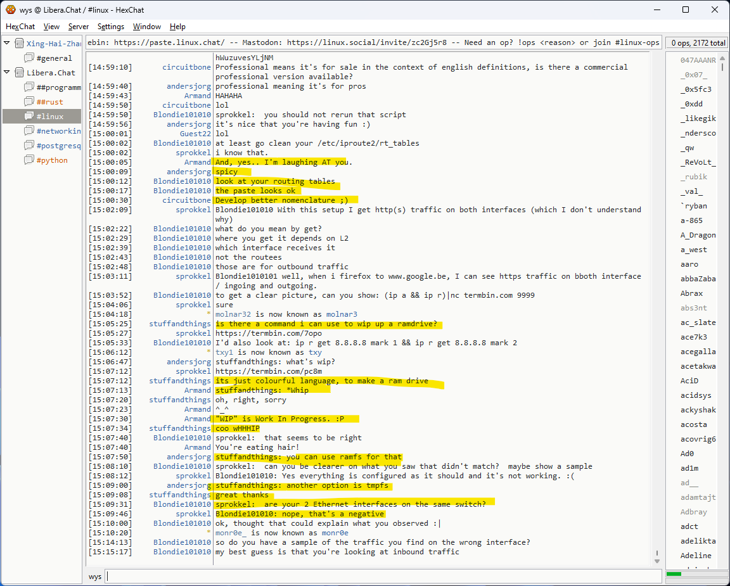Open the HexChat menu
The height and width of the screenshot is (586, 730).
20,27
